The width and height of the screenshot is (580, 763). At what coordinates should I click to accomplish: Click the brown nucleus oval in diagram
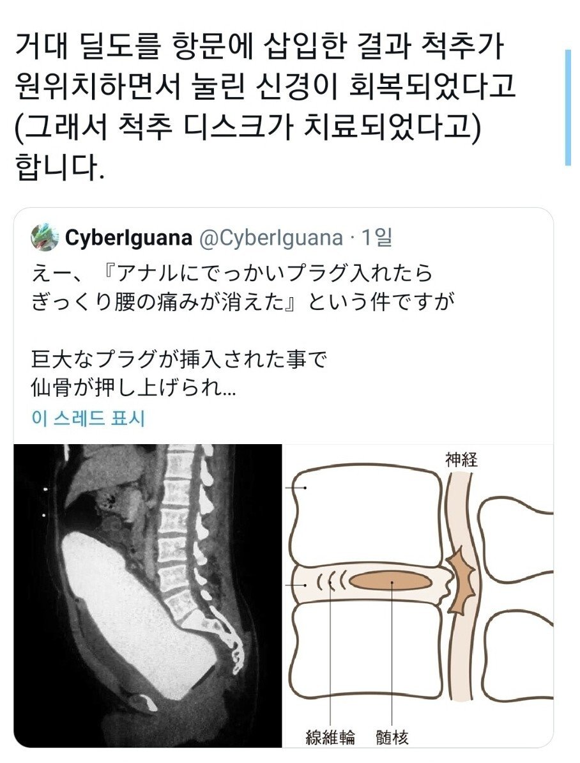[391, 581]
